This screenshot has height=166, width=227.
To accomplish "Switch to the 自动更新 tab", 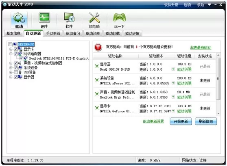I will [33, 33].
